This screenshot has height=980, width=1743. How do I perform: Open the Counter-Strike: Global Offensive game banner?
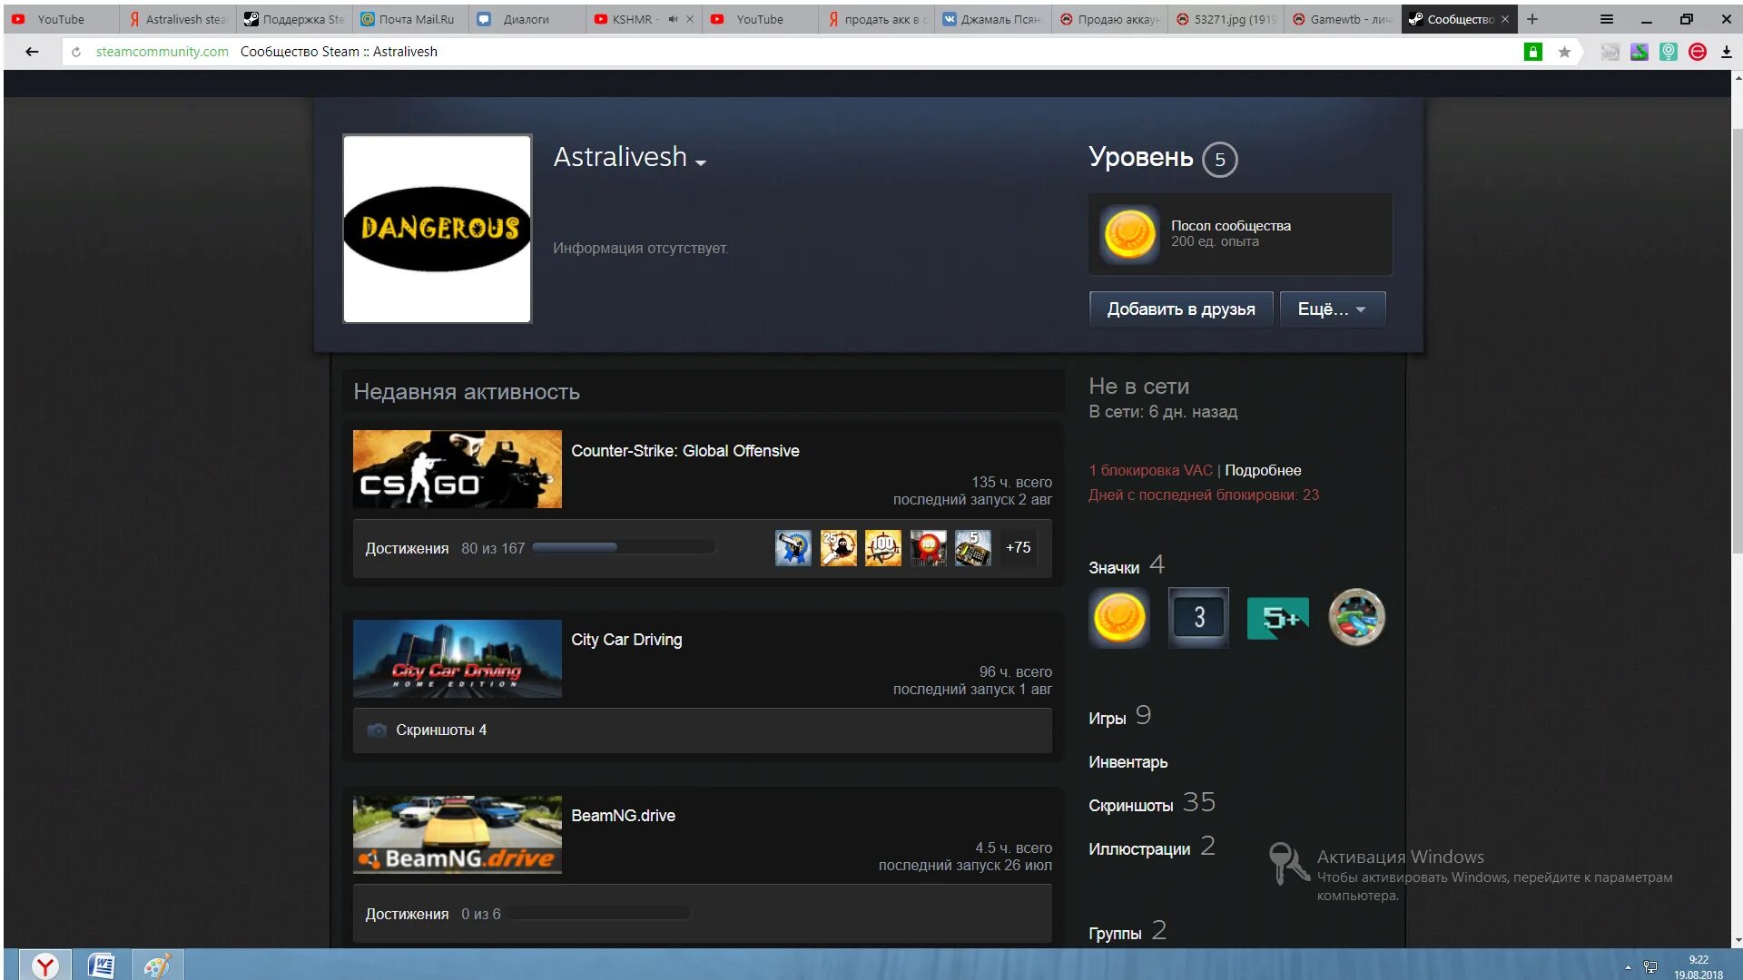point(457,469)
